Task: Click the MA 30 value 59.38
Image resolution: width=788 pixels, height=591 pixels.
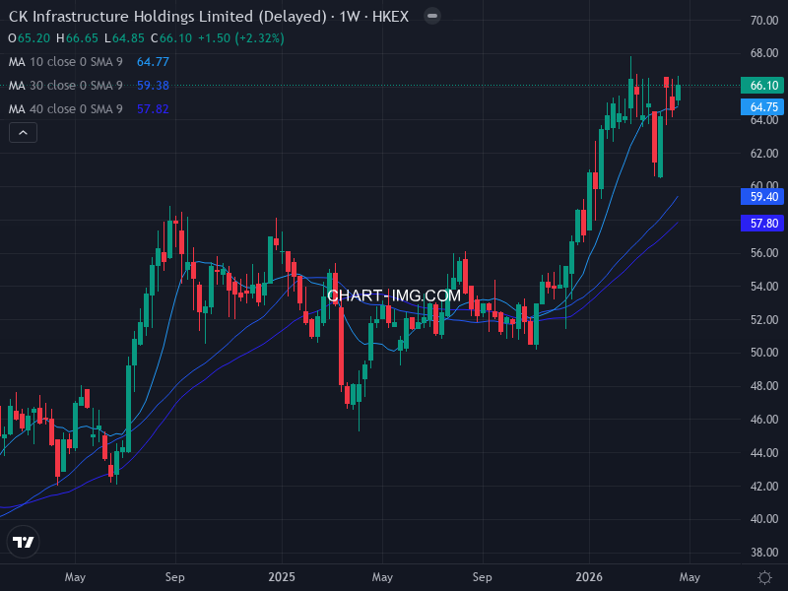Action: click(153, 86)
